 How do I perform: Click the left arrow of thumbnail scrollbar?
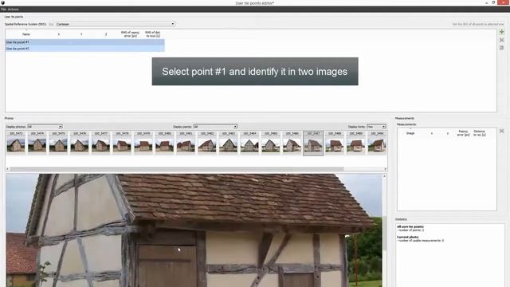click(7, 169)
